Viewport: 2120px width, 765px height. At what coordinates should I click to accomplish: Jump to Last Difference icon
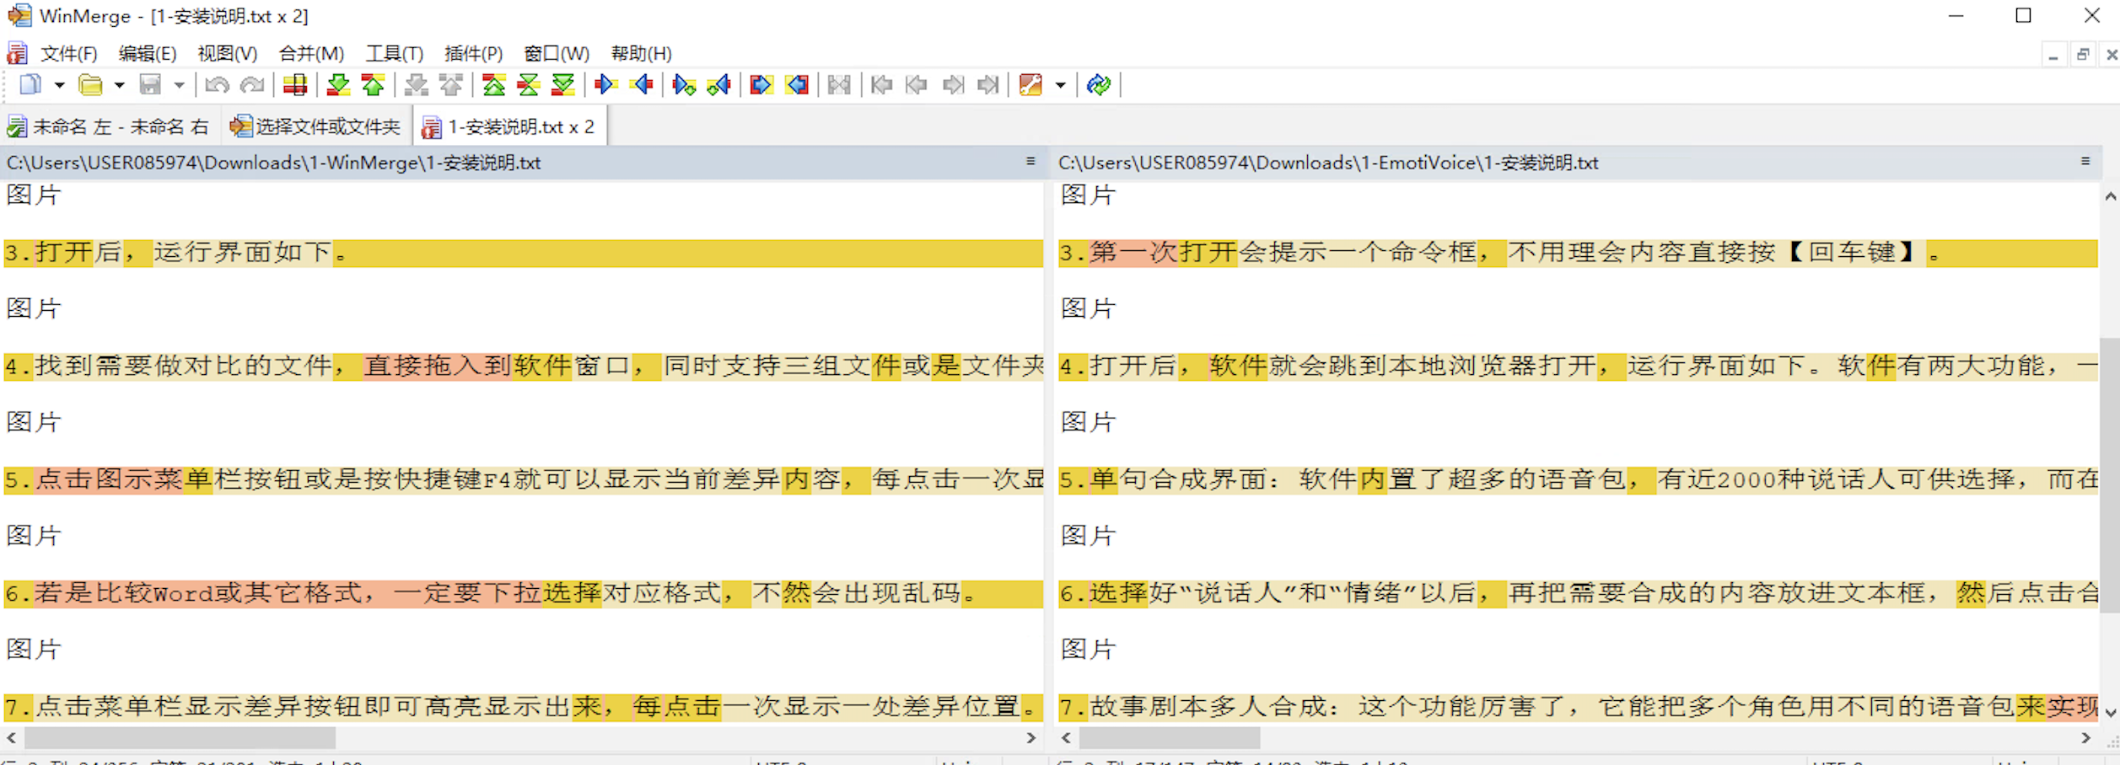coord(562,84)
